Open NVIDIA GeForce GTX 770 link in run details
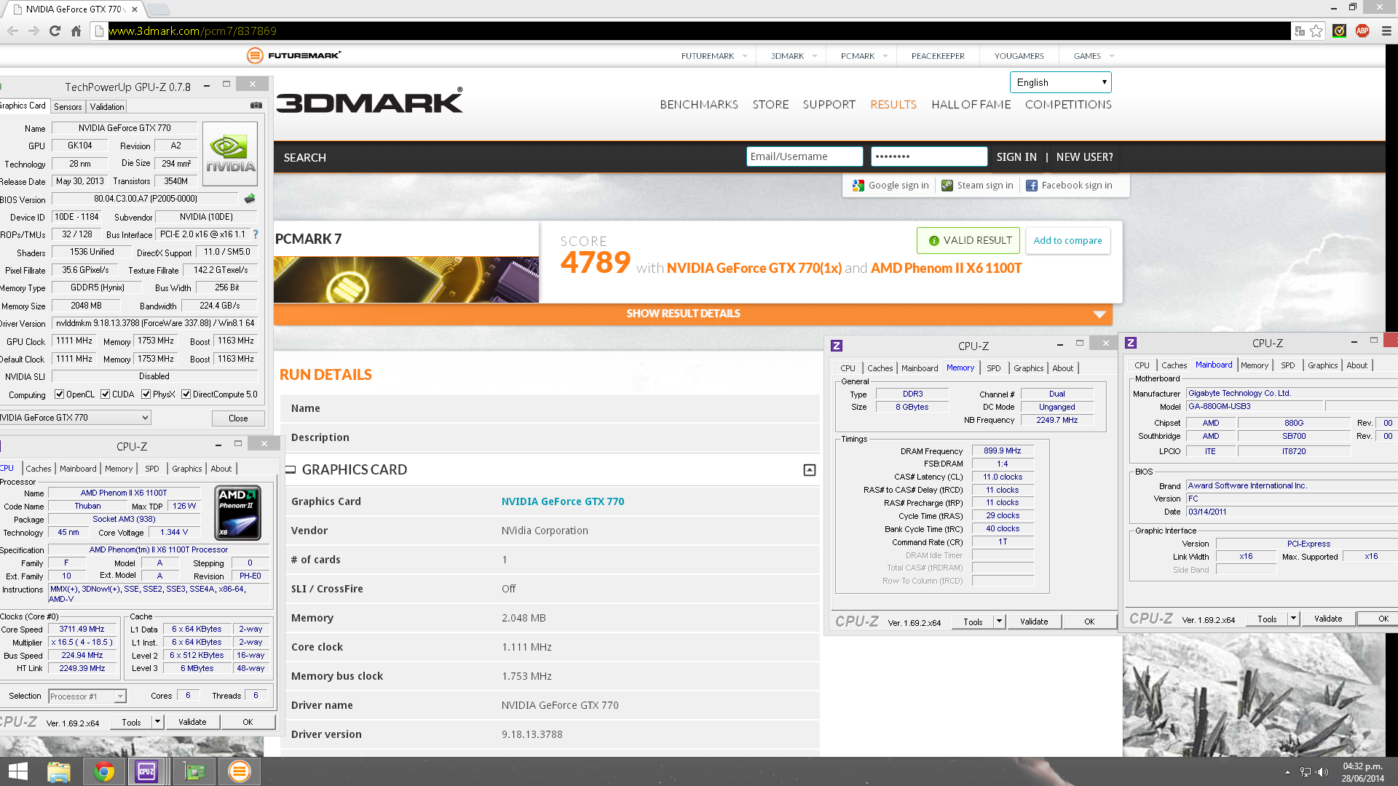The width and height of the screenshot is (1398, 786). coord(562,501)
